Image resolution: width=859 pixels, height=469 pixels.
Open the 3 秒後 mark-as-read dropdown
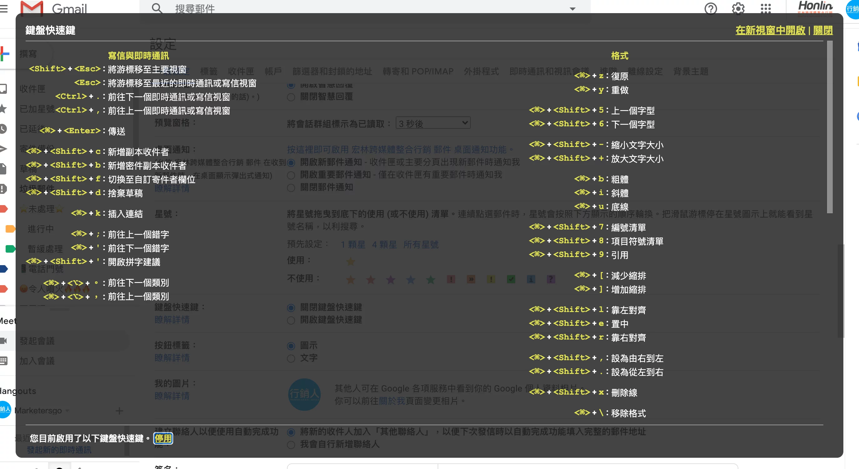coord(433,123)
